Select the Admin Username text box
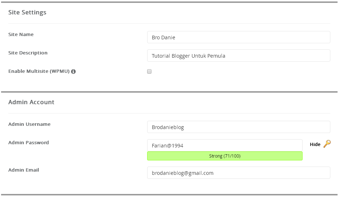Viewport: 339px width, 199px height. [x=238, y=127]
